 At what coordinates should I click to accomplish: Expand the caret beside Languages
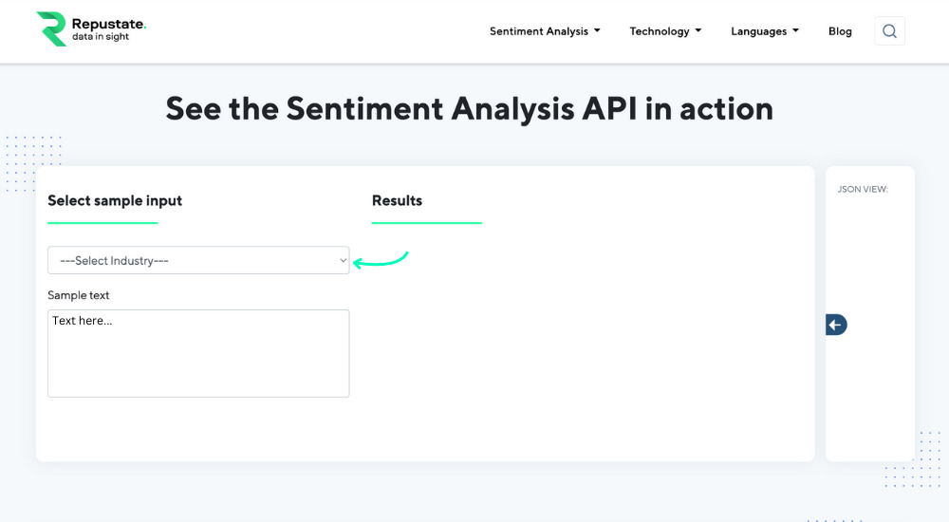[x=795, y=31]
